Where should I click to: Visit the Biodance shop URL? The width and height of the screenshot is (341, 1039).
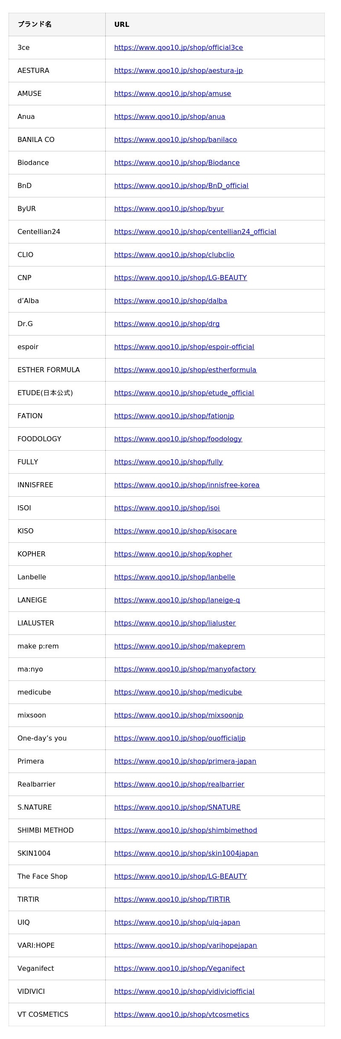(176, 163)
